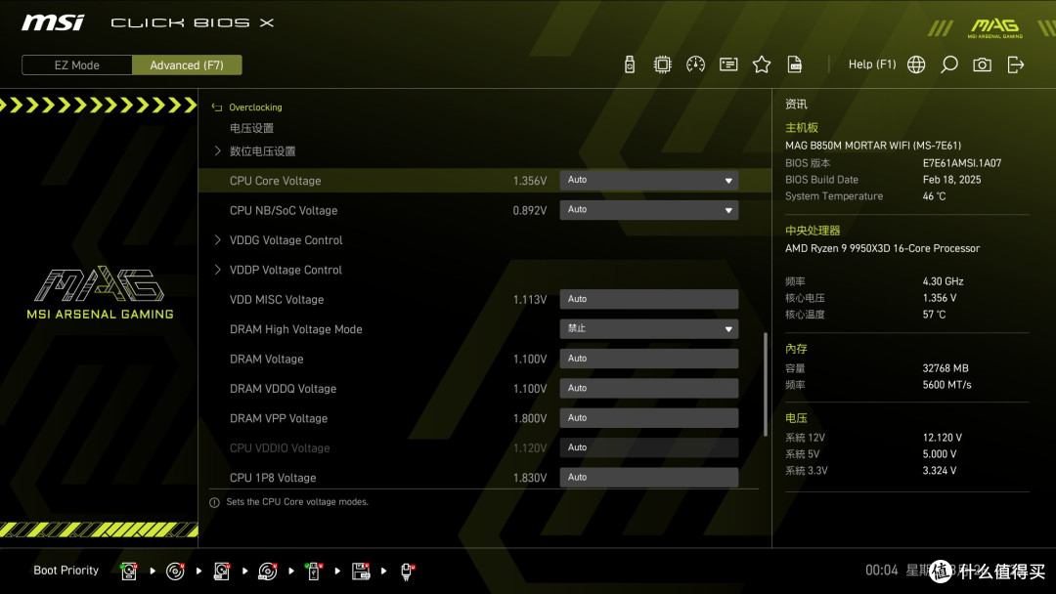Click the 12.120 V system voltage value
The height and width of the screenshot is (594, 1056).
click(943, 438)
